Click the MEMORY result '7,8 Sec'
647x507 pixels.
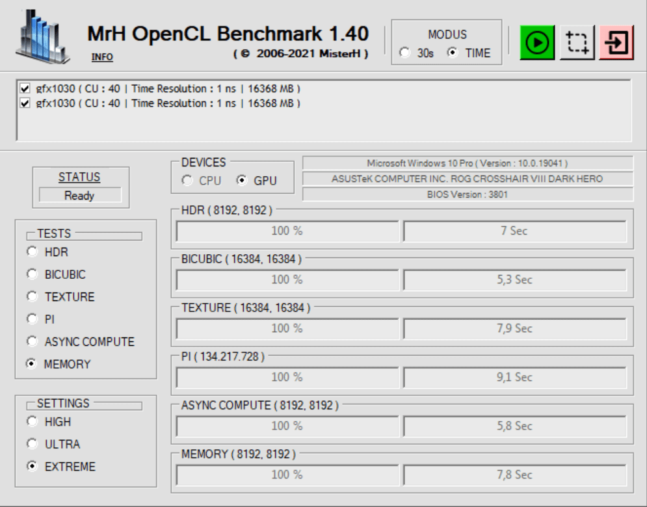pos(514,474)
